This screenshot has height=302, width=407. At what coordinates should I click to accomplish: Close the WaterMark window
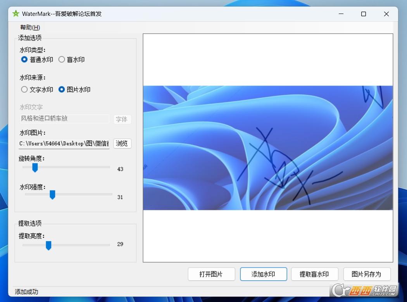(x=386, y=14)
